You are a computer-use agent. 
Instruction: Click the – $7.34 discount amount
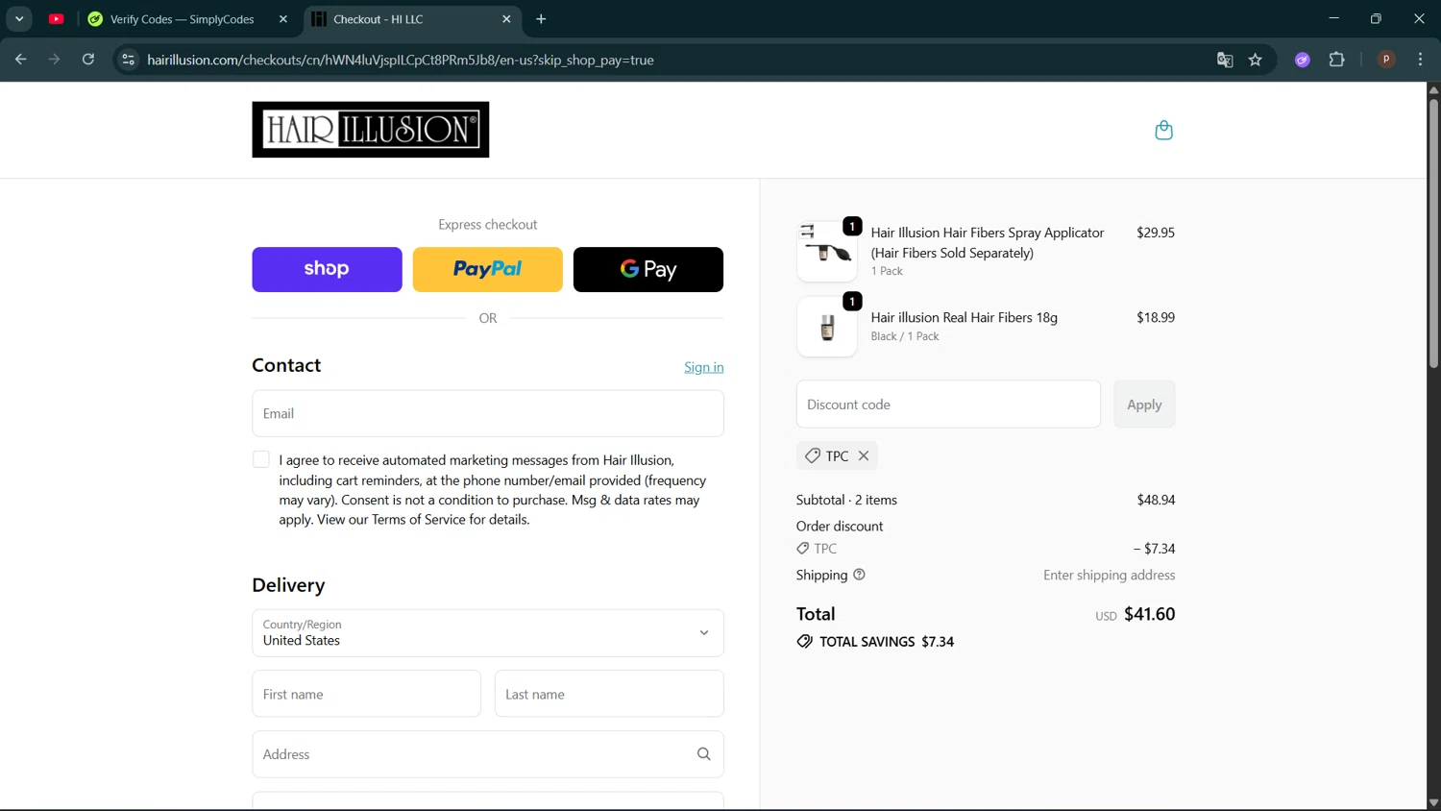pyautogui.click(x=1154, y=549)
